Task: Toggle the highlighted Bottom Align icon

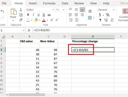Action: [82, 10]
